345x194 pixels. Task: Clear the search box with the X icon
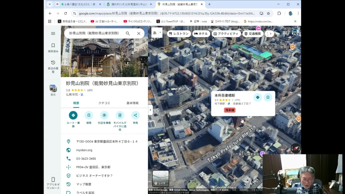(x=139, y=33)
